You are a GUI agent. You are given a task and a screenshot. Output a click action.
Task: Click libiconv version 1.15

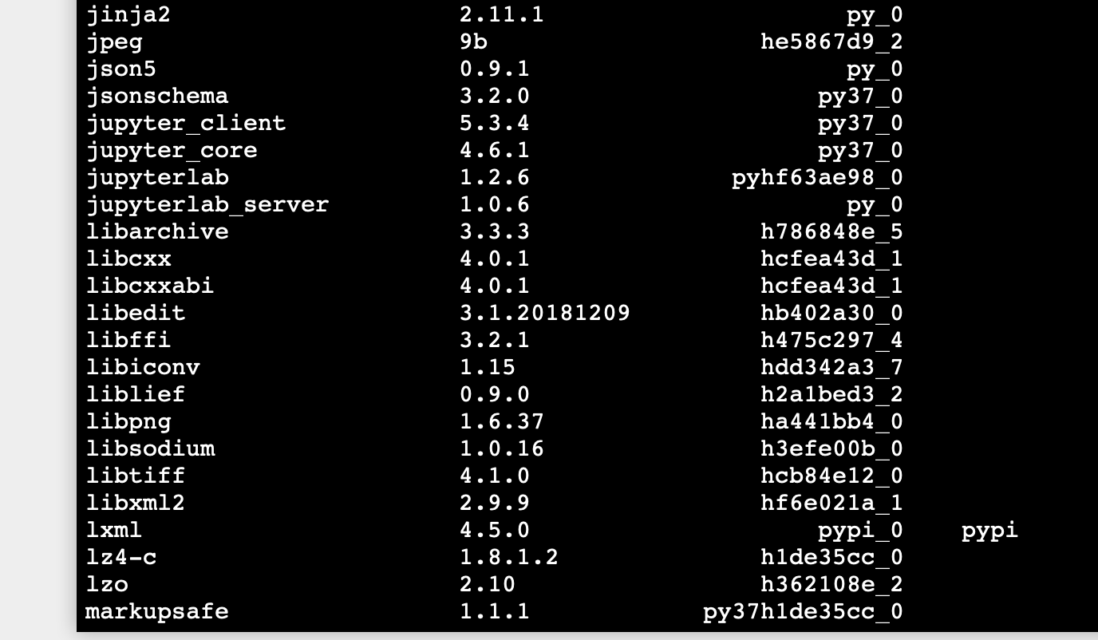[487, 367]
